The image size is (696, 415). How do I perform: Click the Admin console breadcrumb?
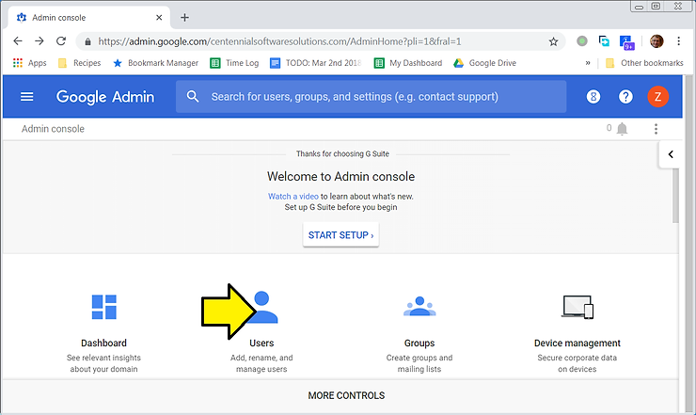click(x=53, y=129)
